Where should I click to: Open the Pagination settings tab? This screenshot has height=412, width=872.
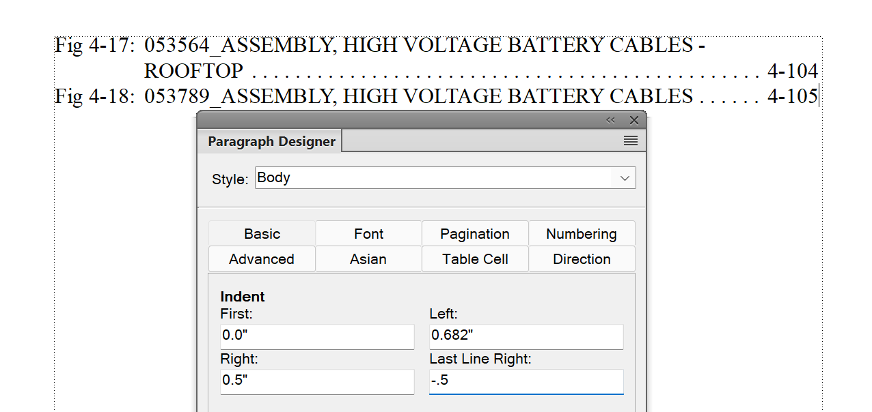pyautogui.click(x=474, y=233)
